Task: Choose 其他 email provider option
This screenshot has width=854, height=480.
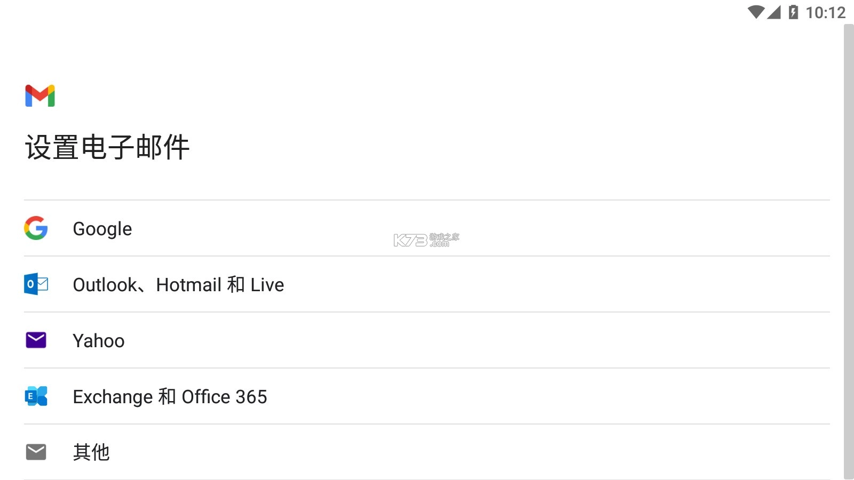Action: pyautogui.click(x=91, y=452)
